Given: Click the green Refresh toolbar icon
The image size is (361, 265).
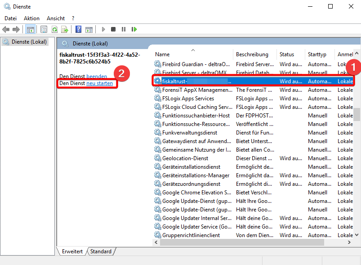Looking at the screenshot, I should pyautogui.click(x=54, y=29).
